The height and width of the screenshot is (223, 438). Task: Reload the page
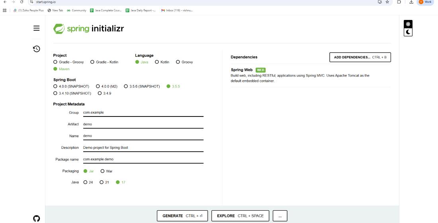pyautogui.click(x=22, y=2)
